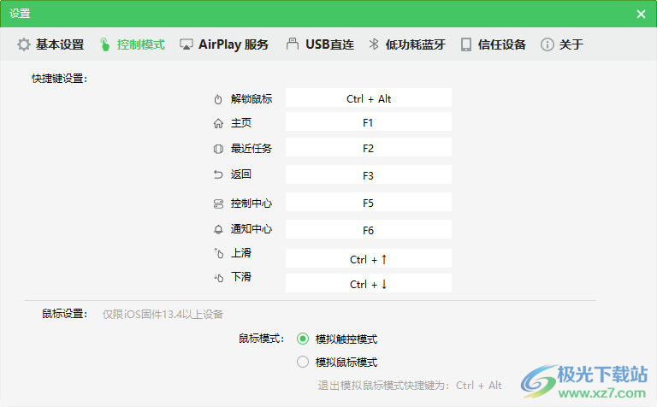Edit the 返回 shortcut field F3
The height and width of the screenshot is (407, 657).
tap(369, 174)
